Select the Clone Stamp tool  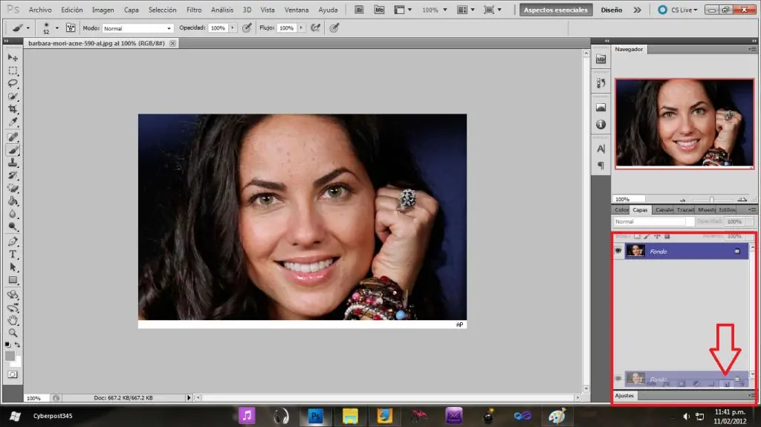click(x=13, y=163)
